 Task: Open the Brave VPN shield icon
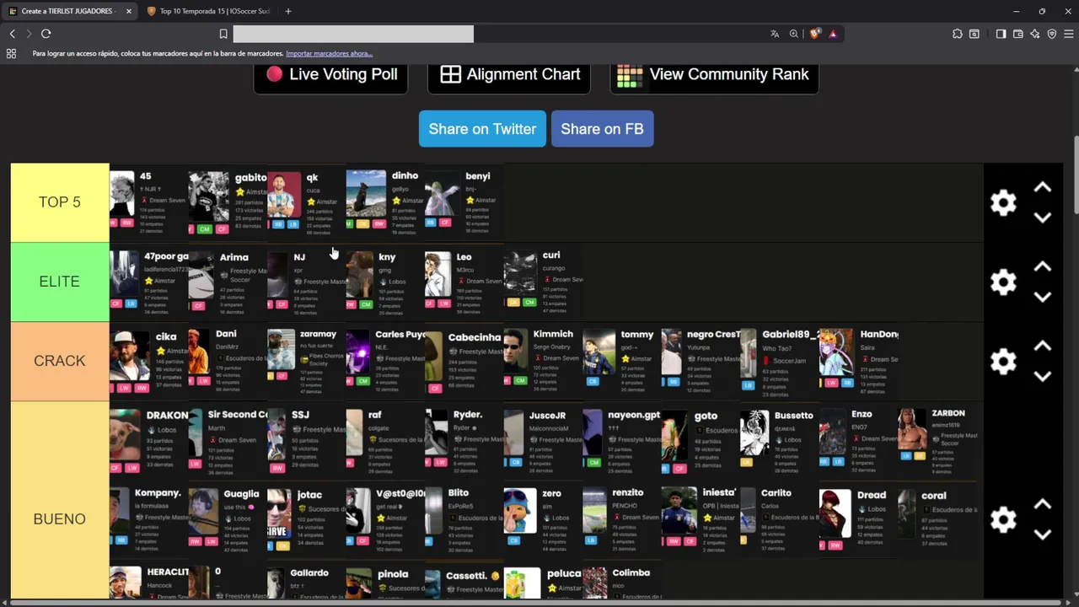tap(1052, 34)
